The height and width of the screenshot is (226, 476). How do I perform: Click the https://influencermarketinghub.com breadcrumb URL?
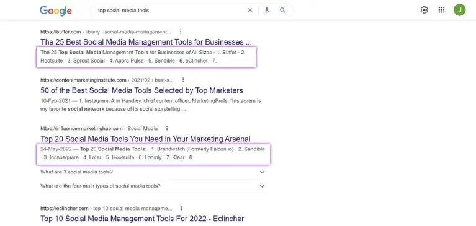tap(99, 128)
